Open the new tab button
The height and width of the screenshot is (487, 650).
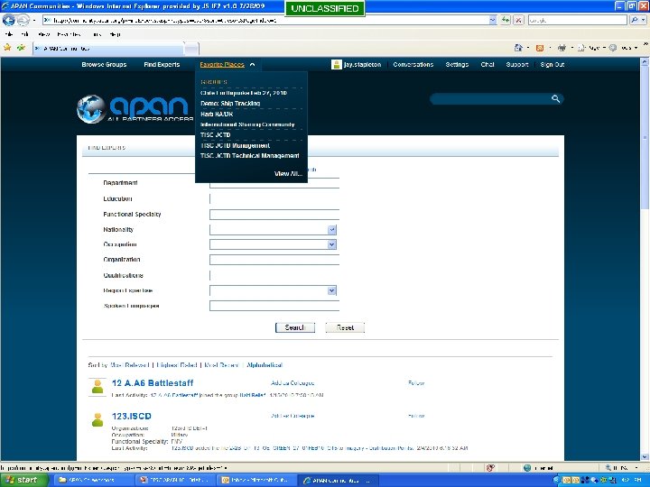[x=191, y=50]
